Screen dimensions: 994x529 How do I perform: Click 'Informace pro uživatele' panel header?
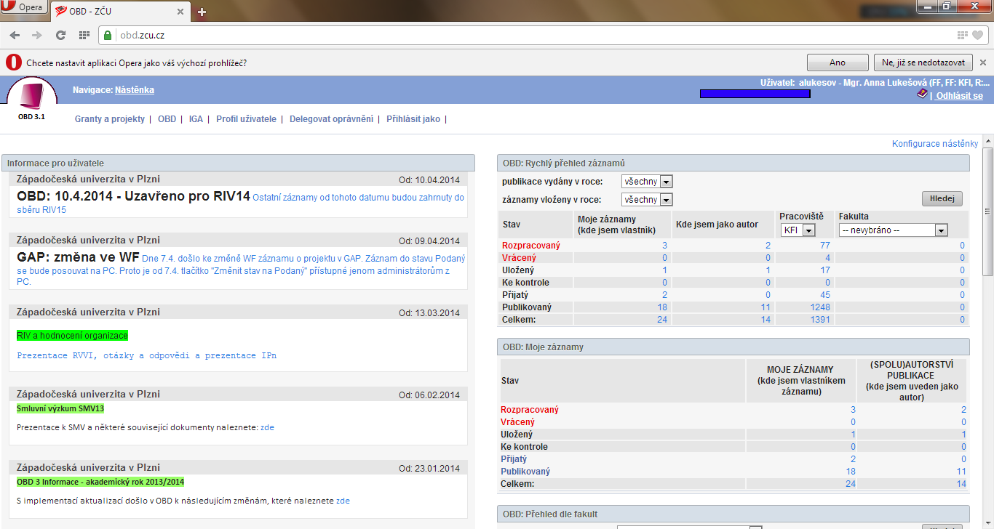[x=238, y=163]
